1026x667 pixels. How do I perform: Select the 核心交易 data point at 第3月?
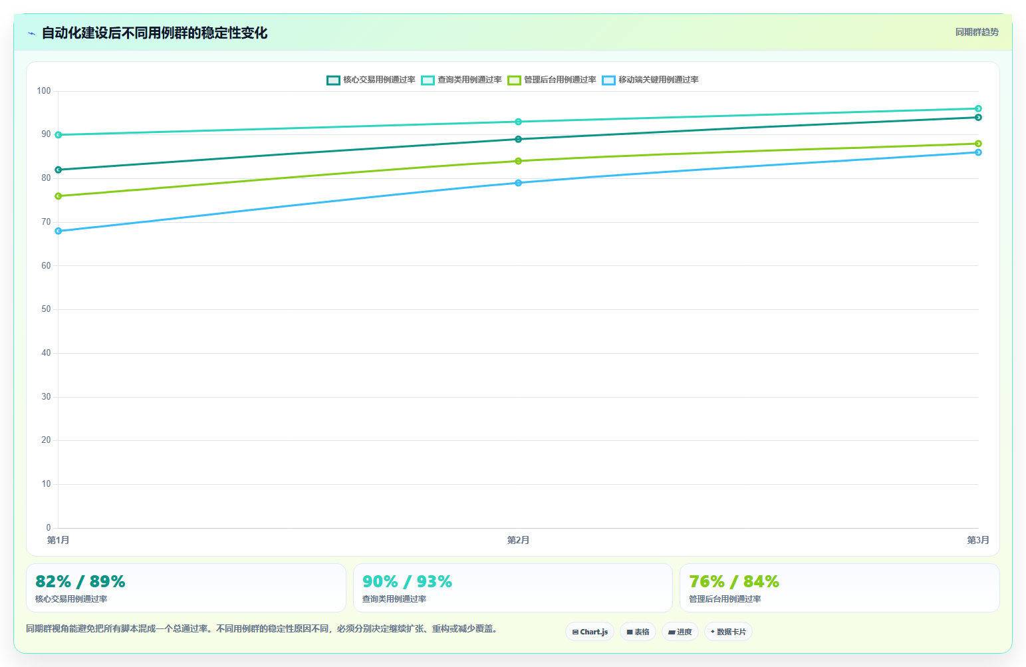(x=978, y=117)
